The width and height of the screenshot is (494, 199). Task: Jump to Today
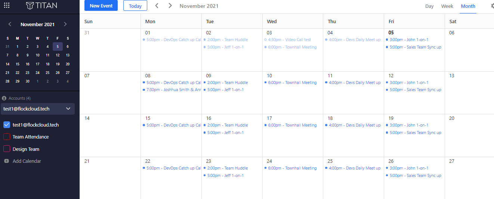135,6
